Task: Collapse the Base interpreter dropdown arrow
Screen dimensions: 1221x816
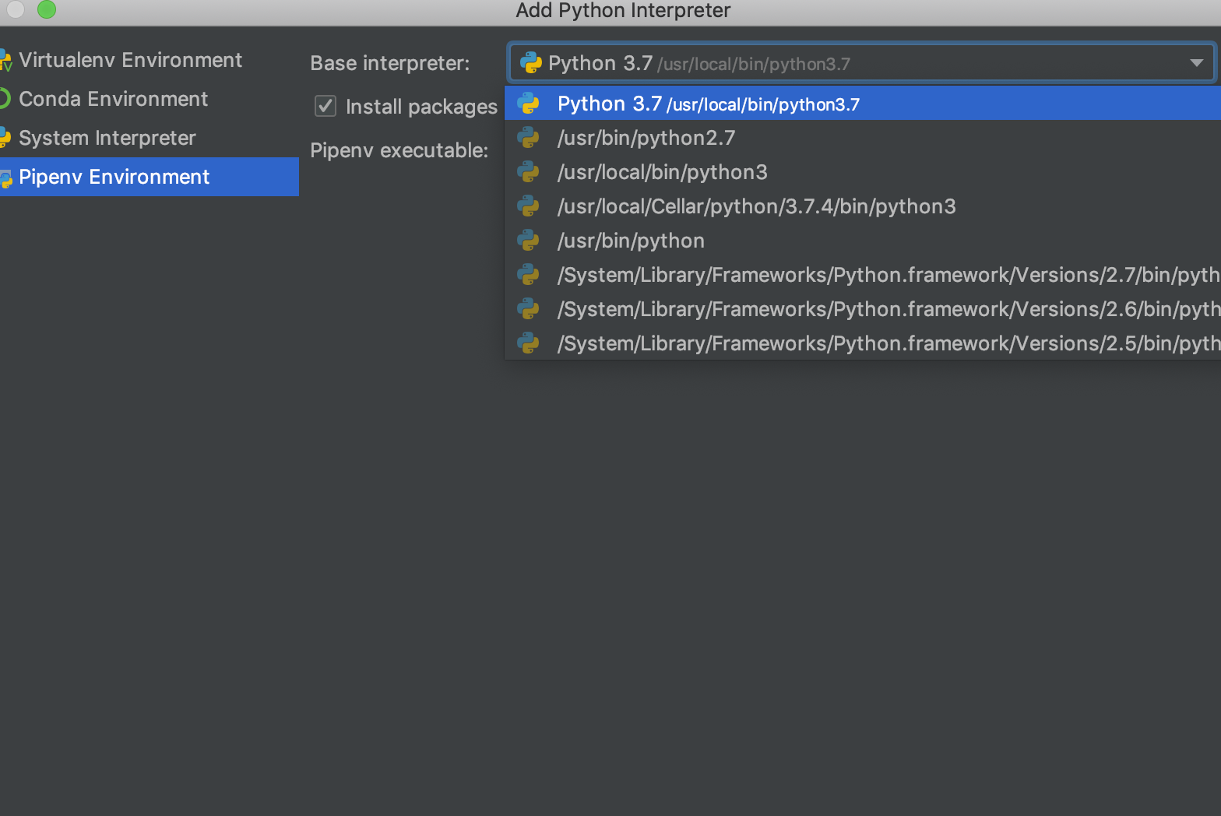Action: [x=1197, y=63]
